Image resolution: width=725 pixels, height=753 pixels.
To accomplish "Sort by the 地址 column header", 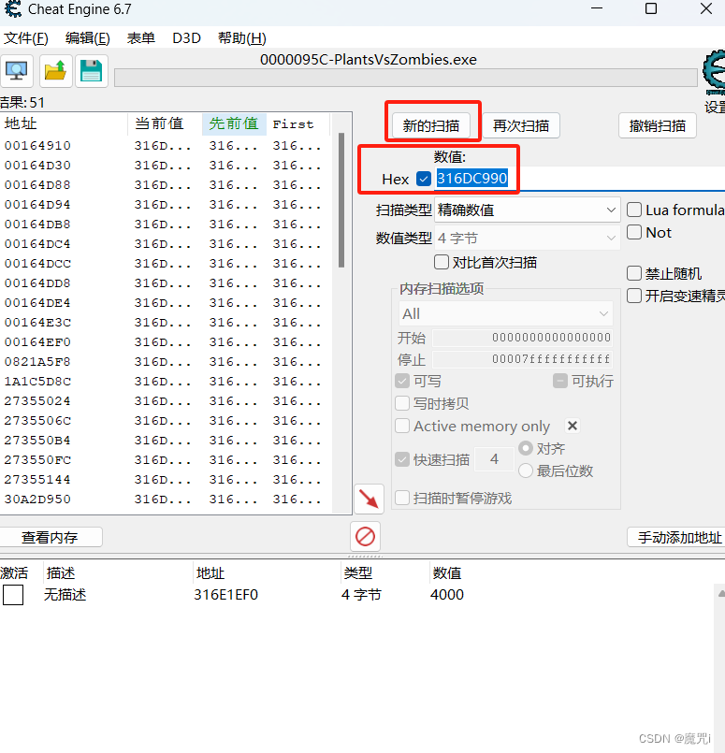I will pyautogui.click(x=64, y=123).
